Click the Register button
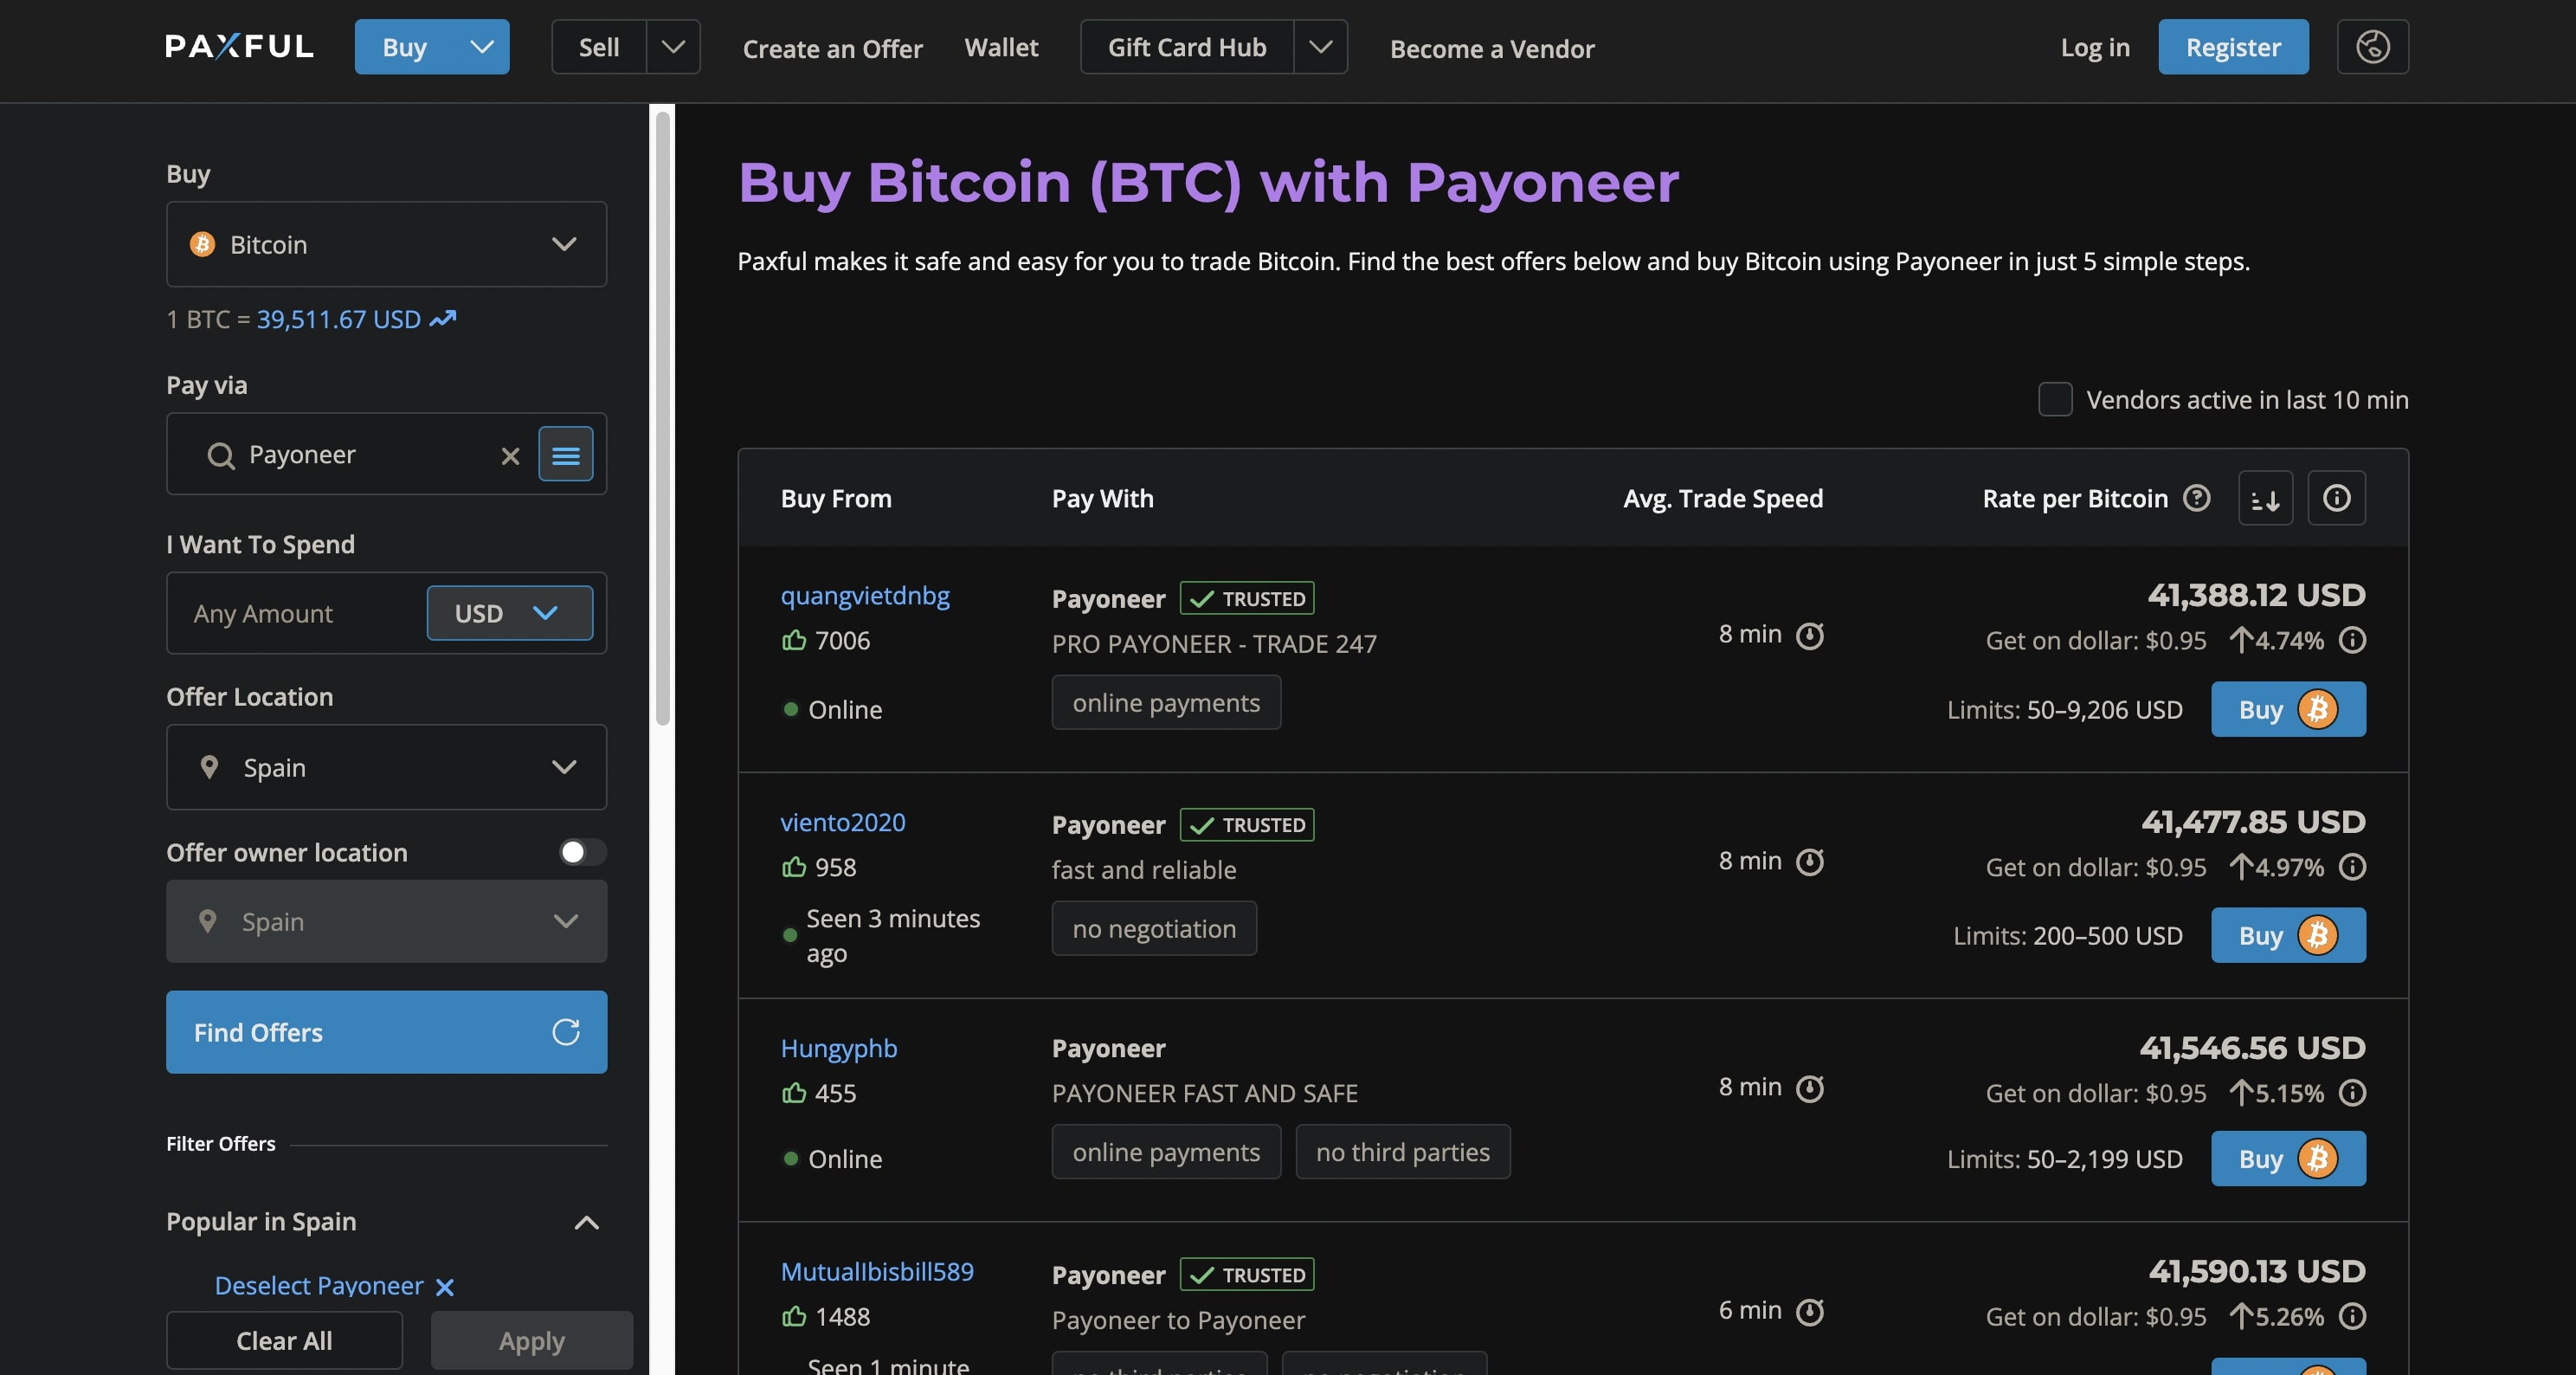The width and height of the screenshot is (2576, 1375). [x=2233, y=47]
